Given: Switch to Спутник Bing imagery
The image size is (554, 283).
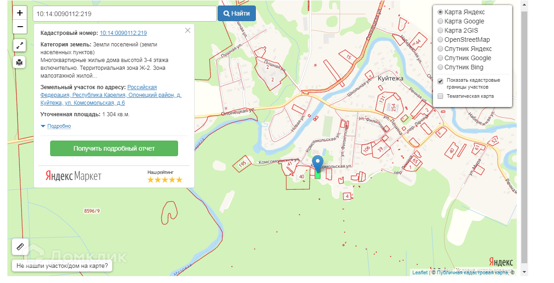Looking at the screenshot, I should point(440,67).
